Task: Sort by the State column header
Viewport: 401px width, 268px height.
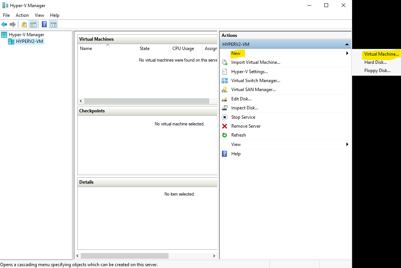Action: point(154,49)
